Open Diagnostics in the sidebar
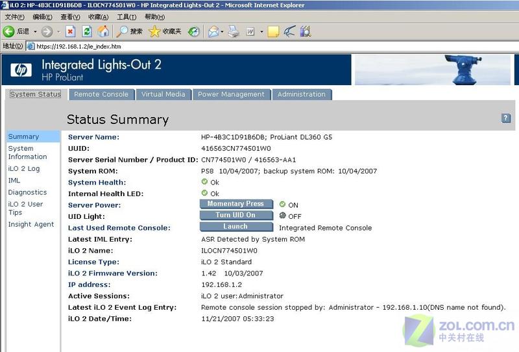 coord(27,192)
